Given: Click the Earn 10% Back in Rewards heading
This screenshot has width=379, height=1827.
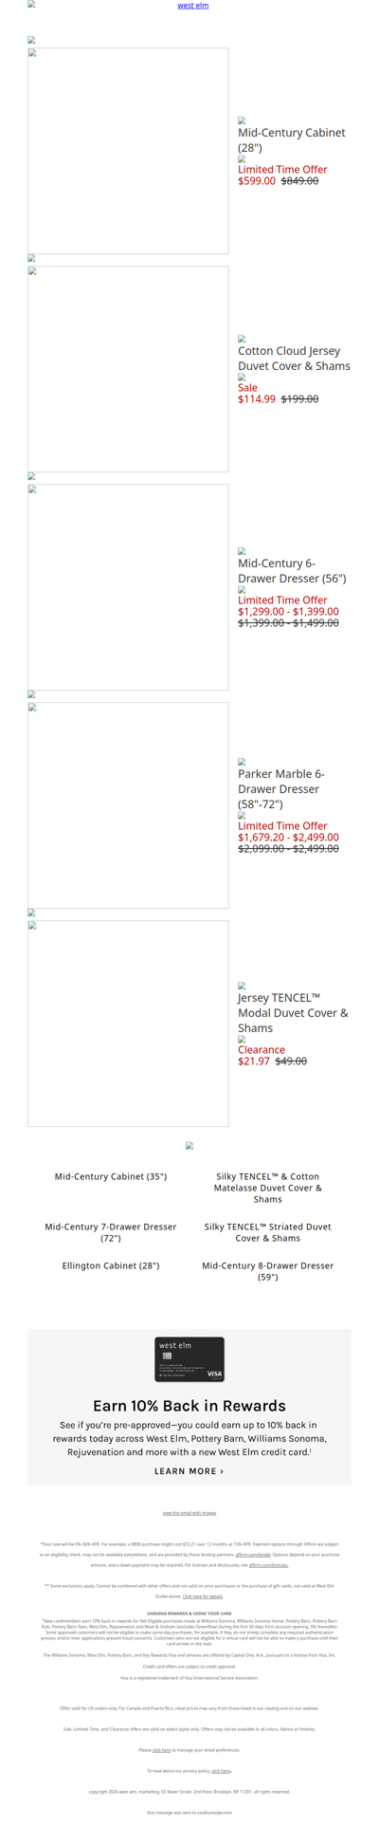Looking at the screenshot, I should 189,1406.
